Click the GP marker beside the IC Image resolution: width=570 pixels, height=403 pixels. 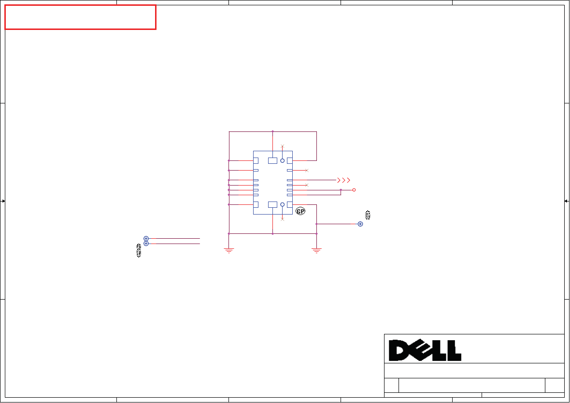click(x=300, y=211)
